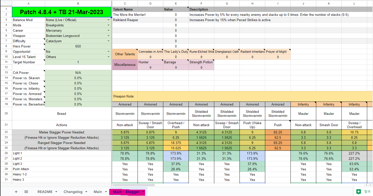Open the Main - Stagger tab's menu arrow

pyautogui.click(x=143, y=192)
